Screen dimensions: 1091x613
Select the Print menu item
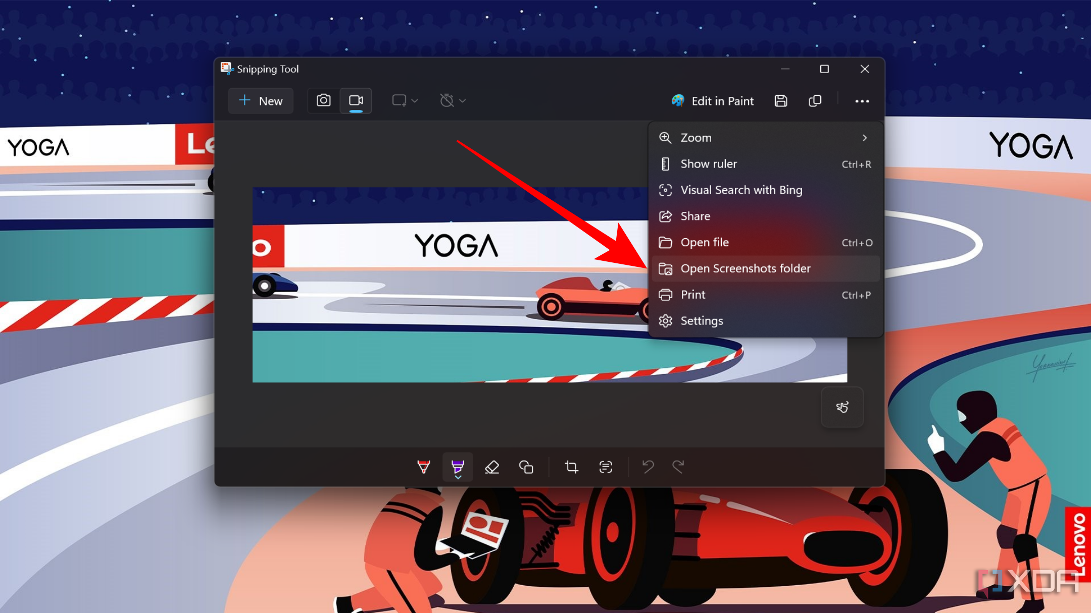pyautogui.click(x=692, y=294)
